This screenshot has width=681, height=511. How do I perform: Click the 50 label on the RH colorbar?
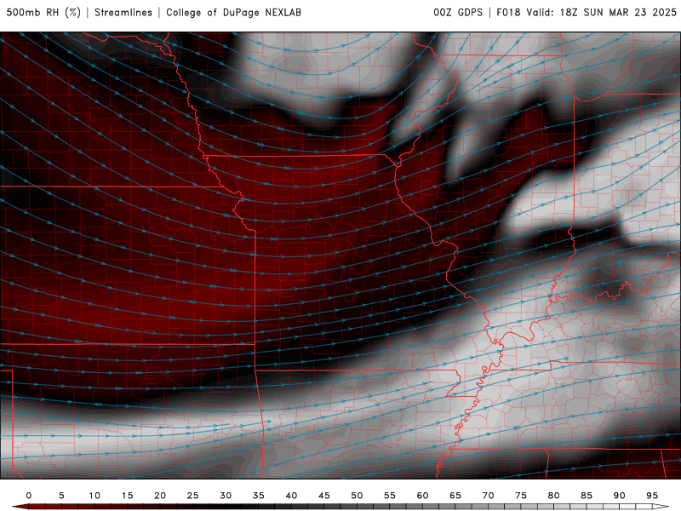[357, 496]
